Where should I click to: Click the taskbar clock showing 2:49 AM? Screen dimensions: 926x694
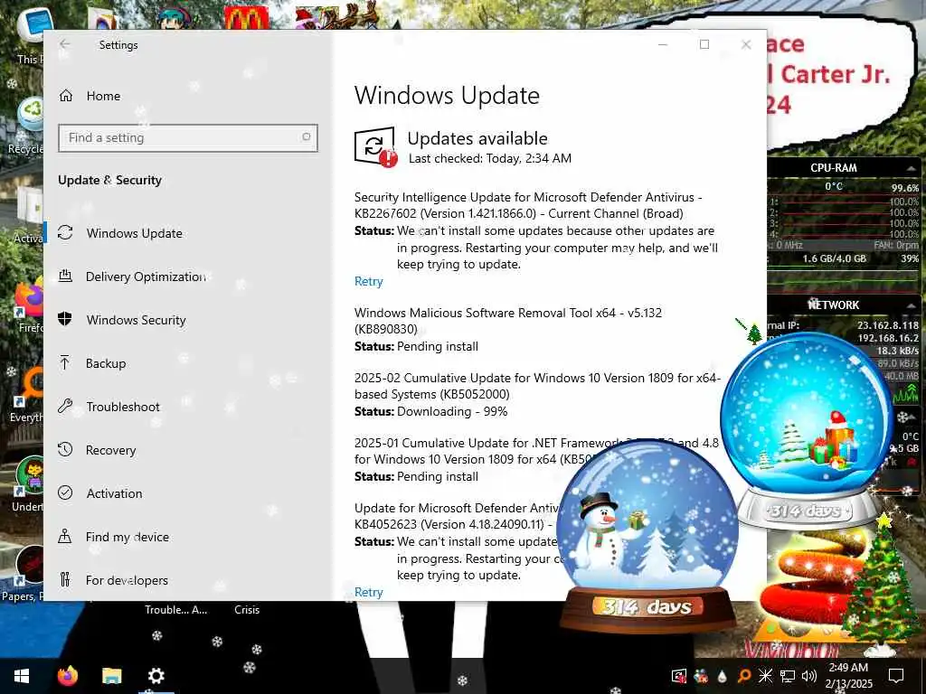(848, 676)
